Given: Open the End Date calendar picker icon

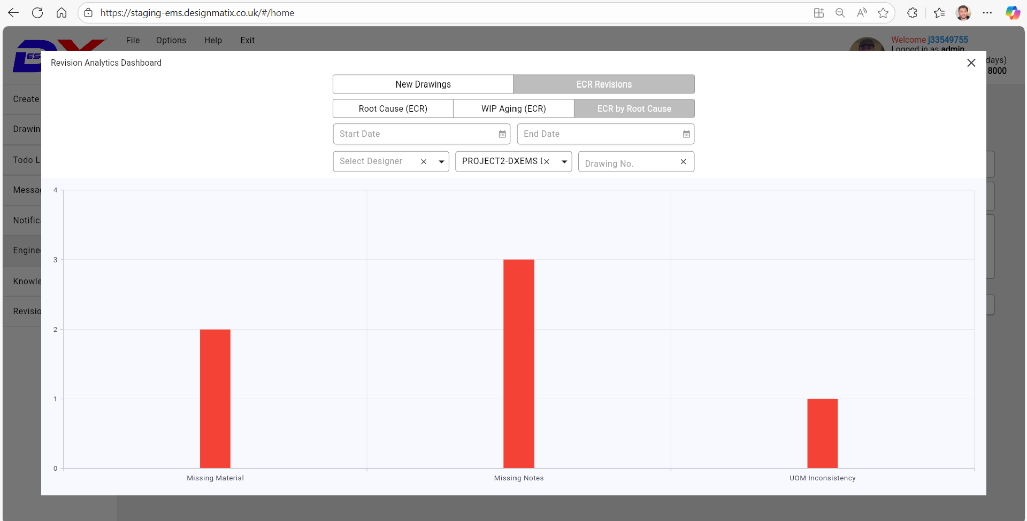Looking at the screenshot, I should coord(686,134).
